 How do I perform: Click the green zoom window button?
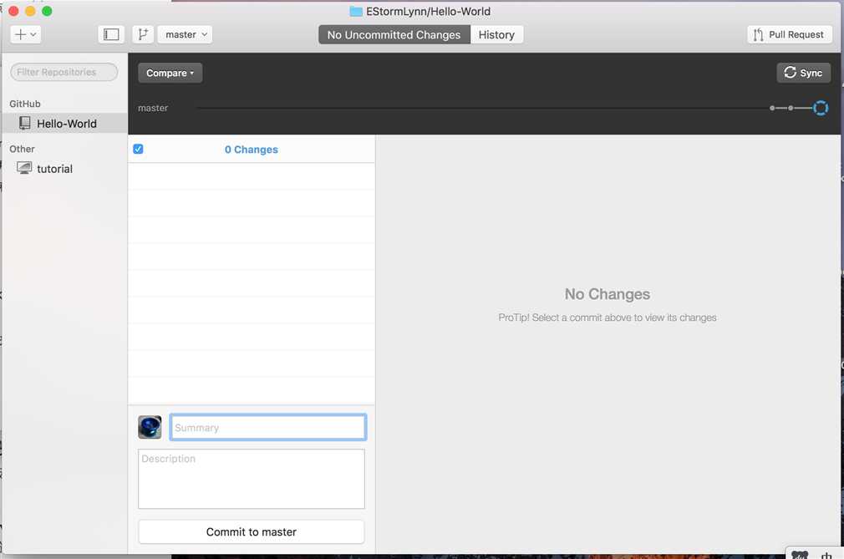[47, 11]
